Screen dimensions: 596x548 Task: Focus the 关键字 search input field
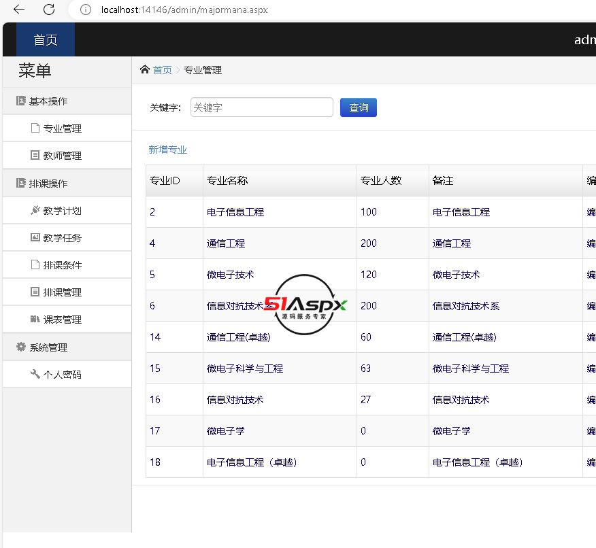(x=261, y=107)
